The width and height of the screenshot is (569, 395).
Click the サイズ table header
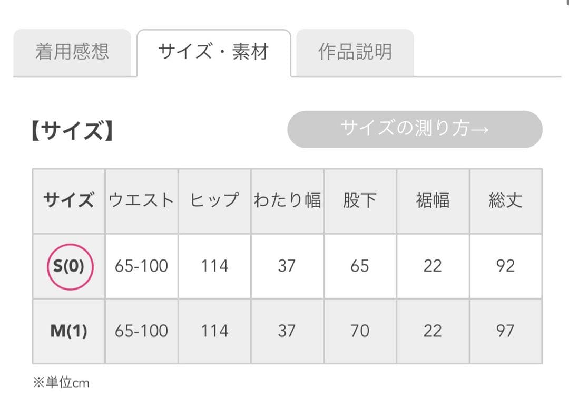(68, 200)
